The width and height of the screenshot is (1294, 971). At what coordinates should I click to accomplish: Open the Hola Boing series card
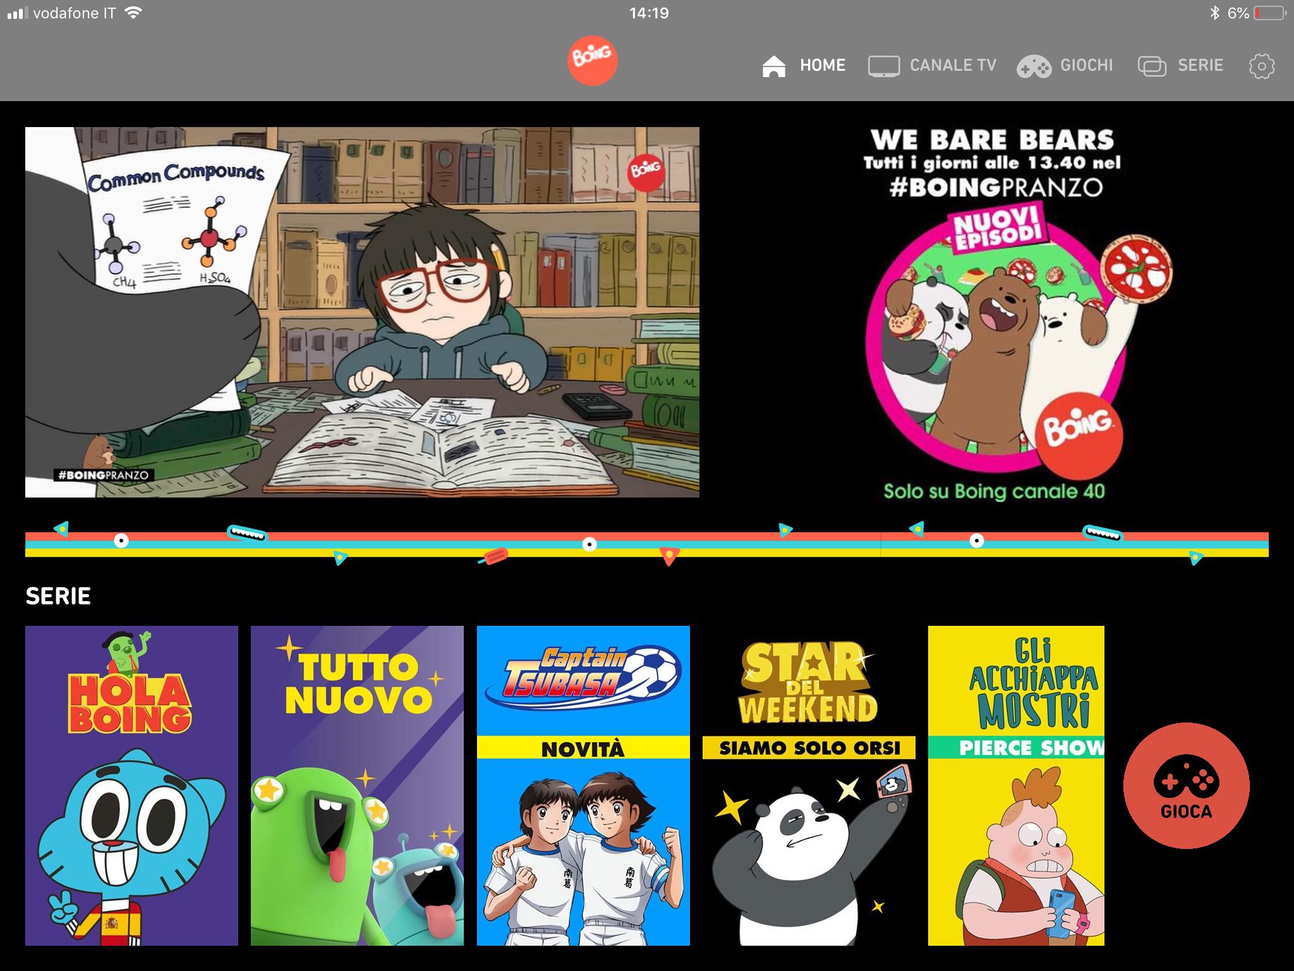point(131,786)
